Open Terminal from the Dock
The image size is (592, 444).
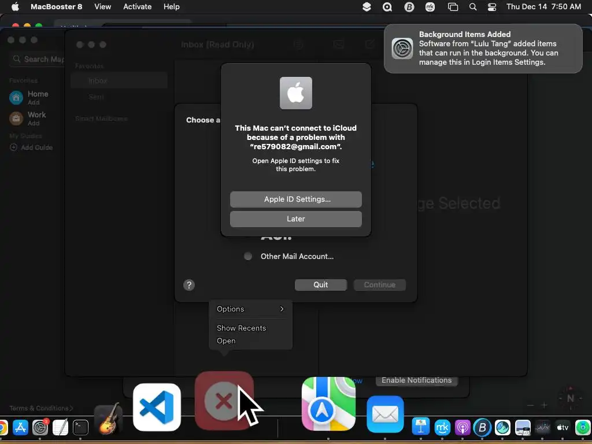pyautogui.click(x=80, y=427)
